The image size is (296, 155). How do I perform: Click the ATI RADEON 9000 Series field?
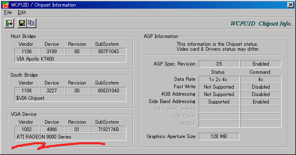click(70, 137)
